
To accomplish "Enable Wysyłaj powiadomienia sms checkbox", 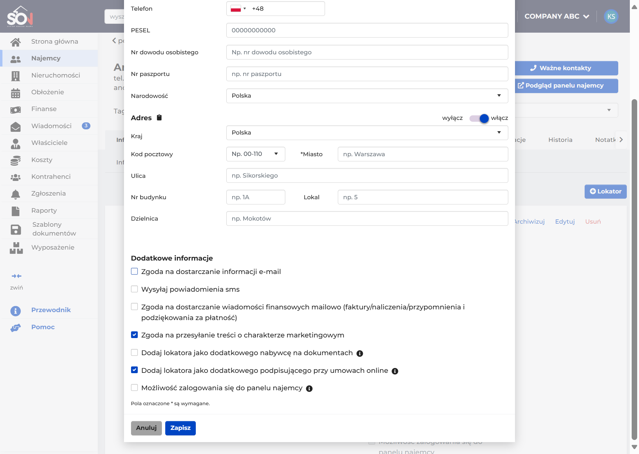I will coord(134,289).
